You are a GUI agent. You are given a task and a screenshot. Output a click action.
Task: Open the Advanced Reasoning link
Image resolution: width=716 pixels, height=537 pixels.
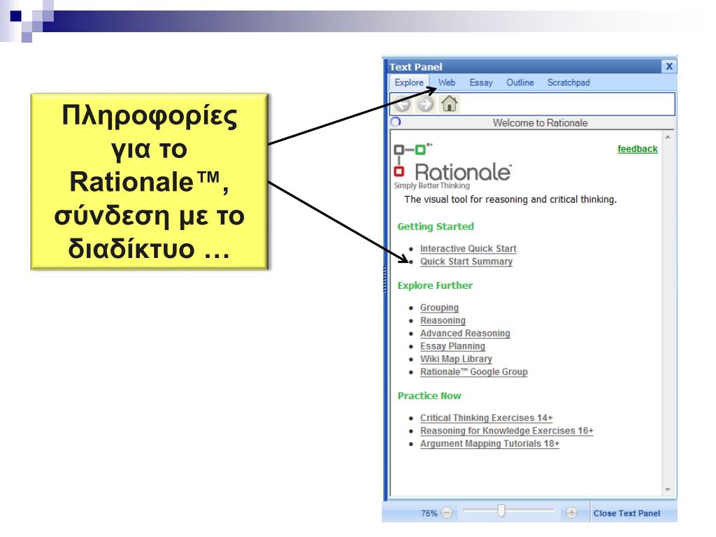(x=465, y=333)
